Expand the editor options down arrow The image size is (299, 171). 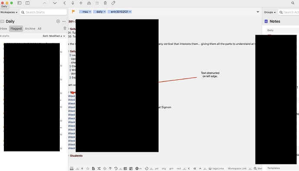(x=258, y=12)
